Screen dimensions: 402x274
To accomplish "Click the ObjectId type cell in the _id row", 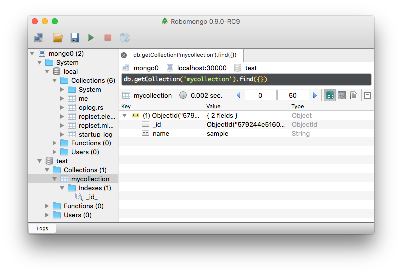I will tap(304, 125).
